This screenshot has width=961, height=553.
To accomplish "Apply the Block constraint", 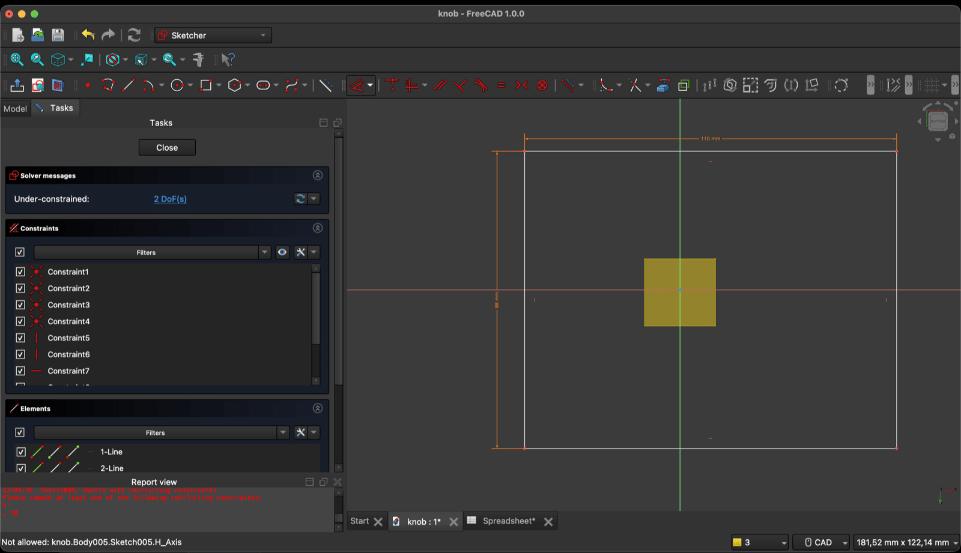I will pyautogui.click(x=542, y=85).
